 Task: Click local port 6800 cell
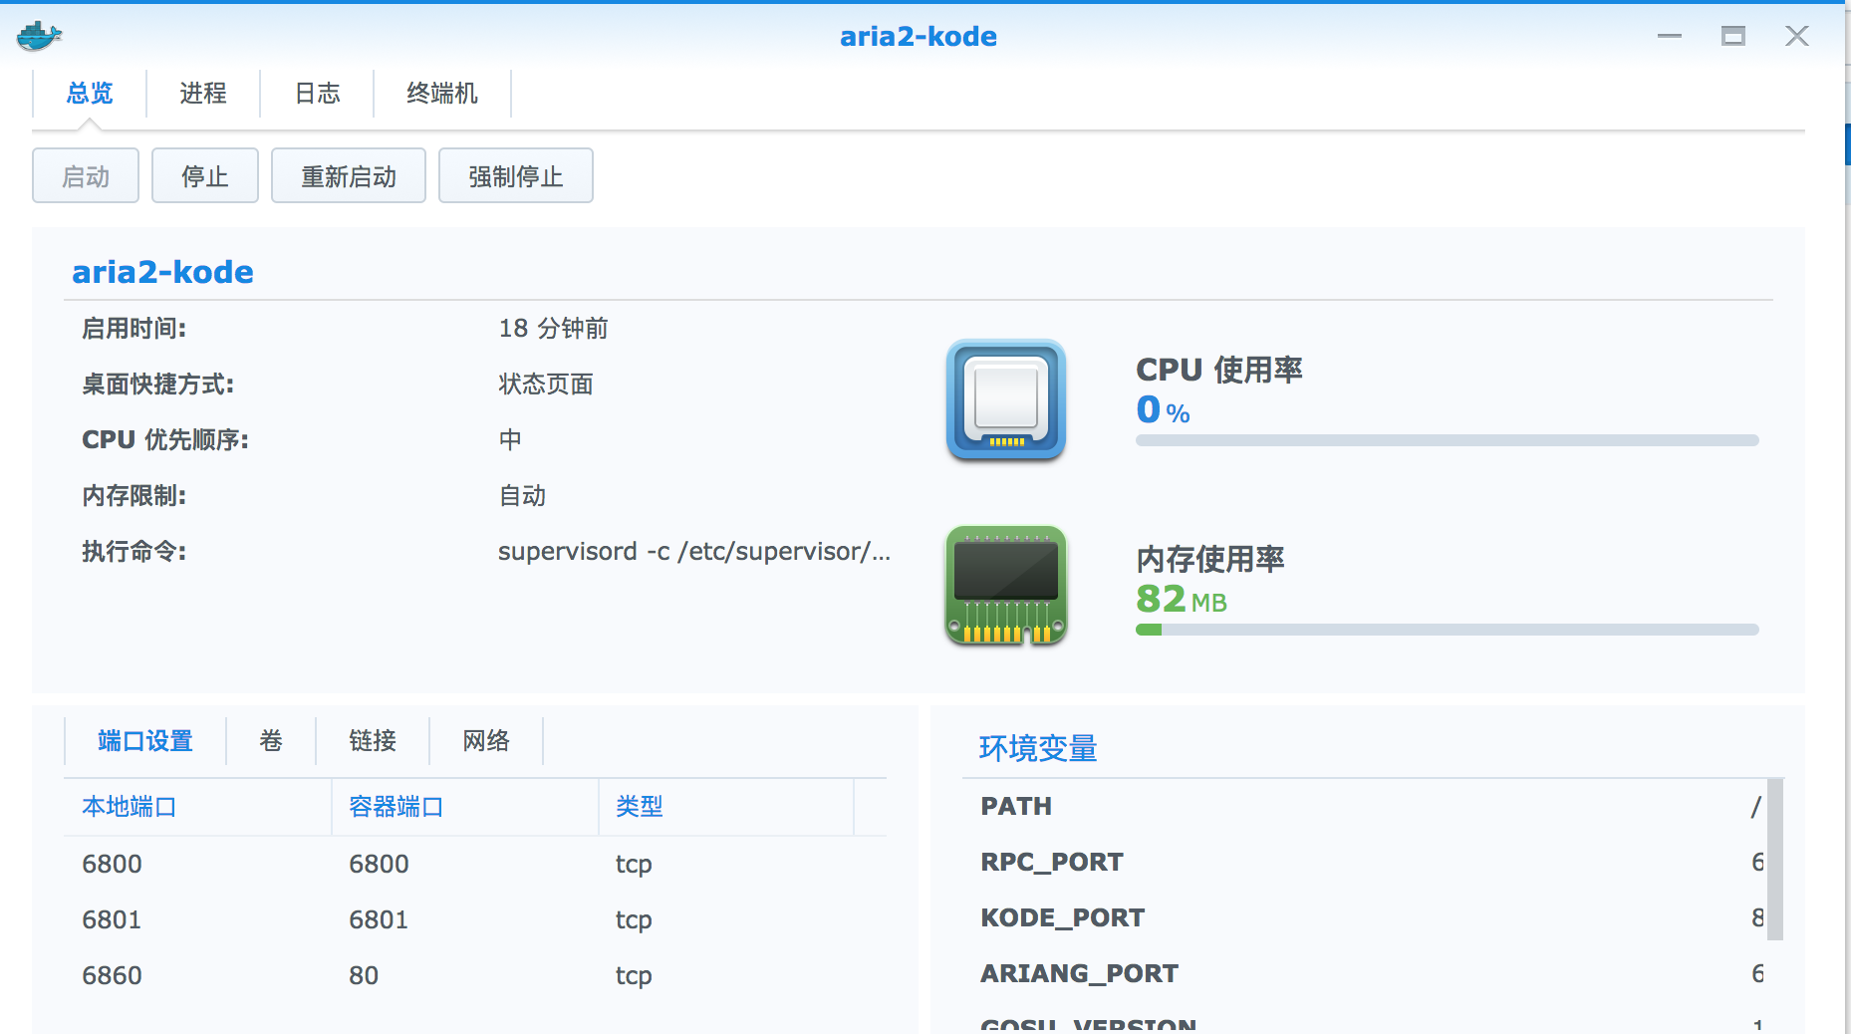(x=113, y=864)
